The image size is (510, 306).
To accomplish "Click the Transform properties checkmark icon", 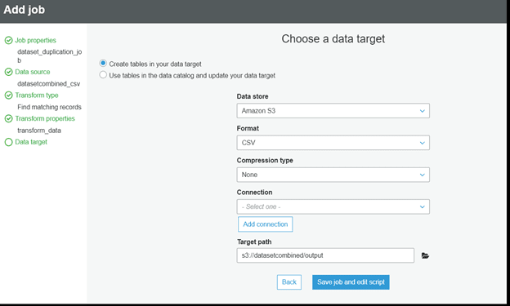I will pos(8,118).
